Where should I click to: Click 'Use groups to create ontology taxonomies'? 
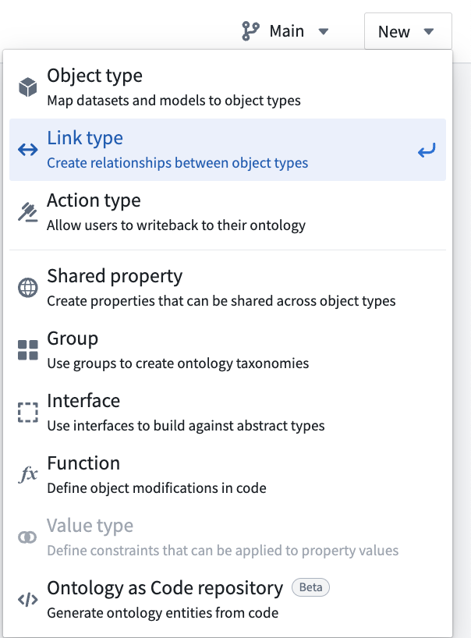178,363
